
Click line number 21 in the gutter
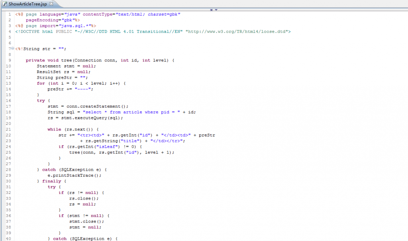[x=8, y=129]
